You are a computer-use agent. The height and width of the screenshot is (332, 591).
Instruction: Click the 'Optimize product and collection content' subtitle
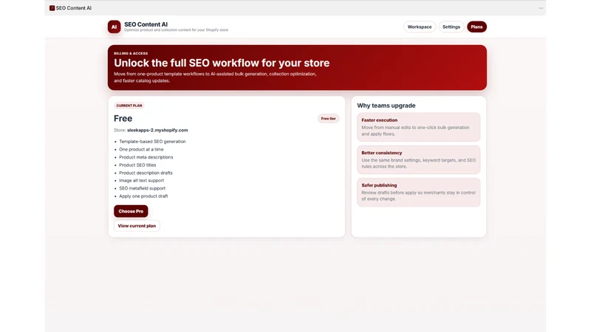[x=176, y=30]
